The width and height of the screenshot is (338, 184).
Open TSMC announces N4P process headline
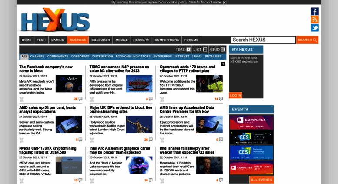pyautogui.click(x=119, y=69)
